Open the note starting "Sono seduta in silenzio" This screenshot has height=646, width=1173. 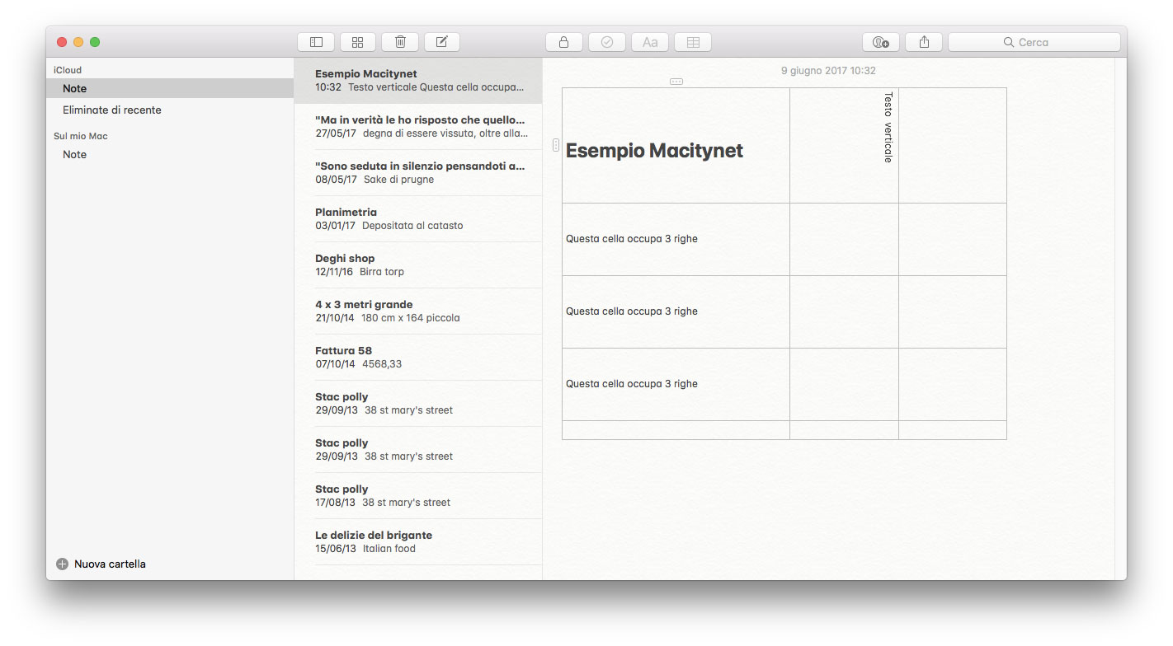click(418, 172)
